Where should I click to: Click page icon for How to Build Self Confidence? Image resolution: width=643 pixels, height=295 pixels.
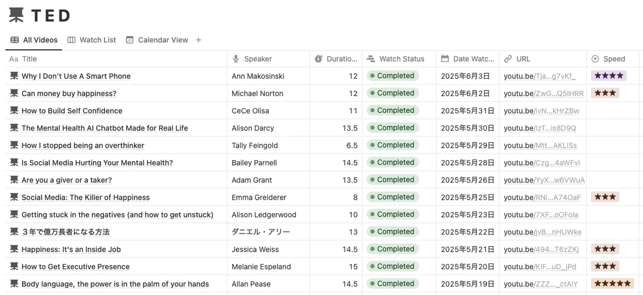14,110
